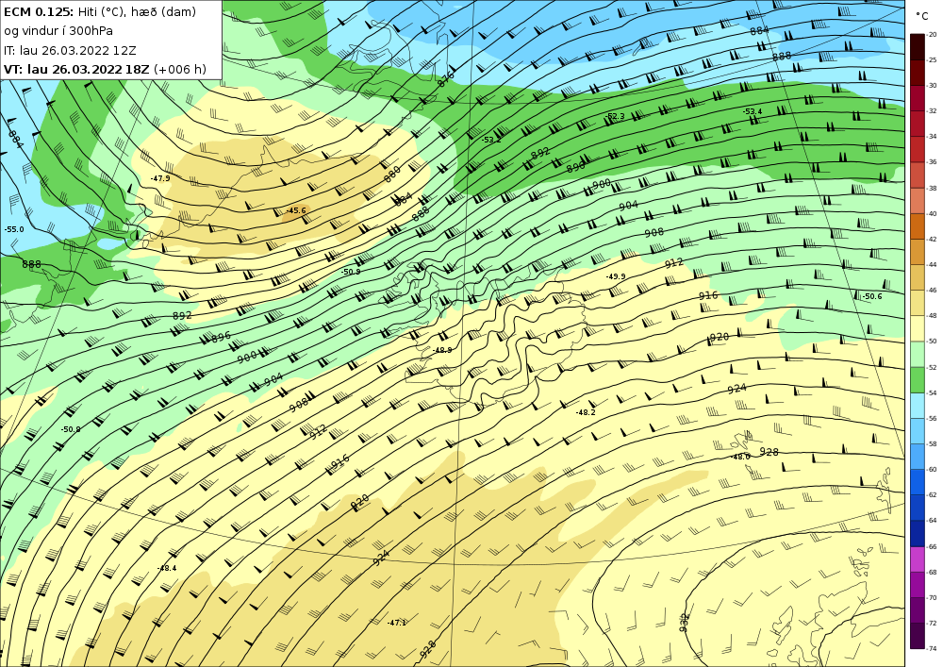Click the -20 tick label on the legend

click(x=933, y=35)
